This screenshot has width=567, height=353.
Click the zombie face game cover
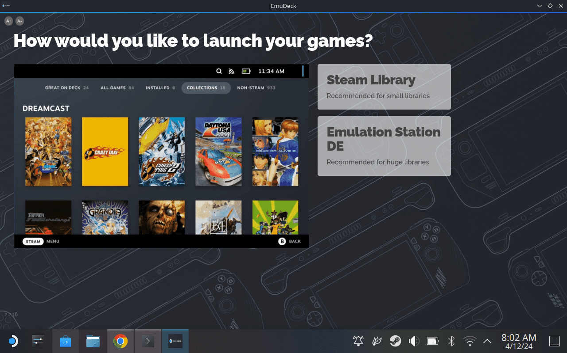[162, 217]
